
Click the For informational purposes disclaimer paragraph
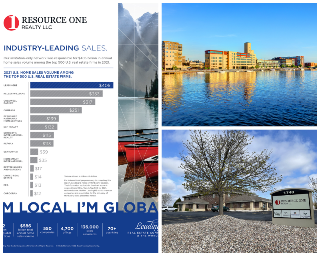click(x=88, y=188)
